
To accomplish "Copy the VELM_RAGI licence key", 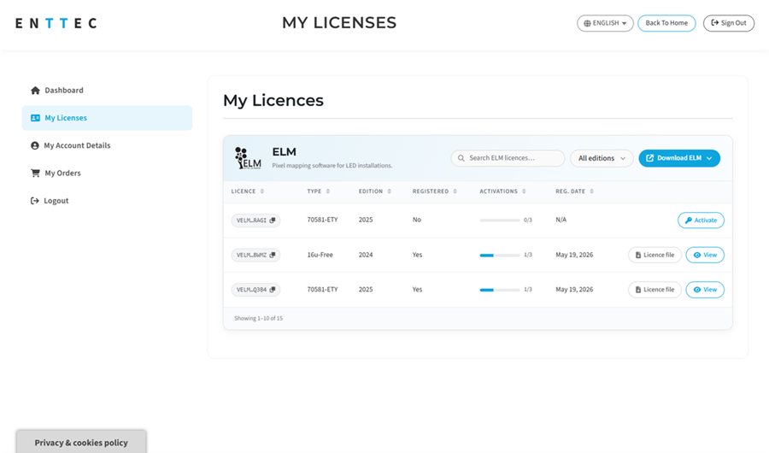I will tap(273, 221).
